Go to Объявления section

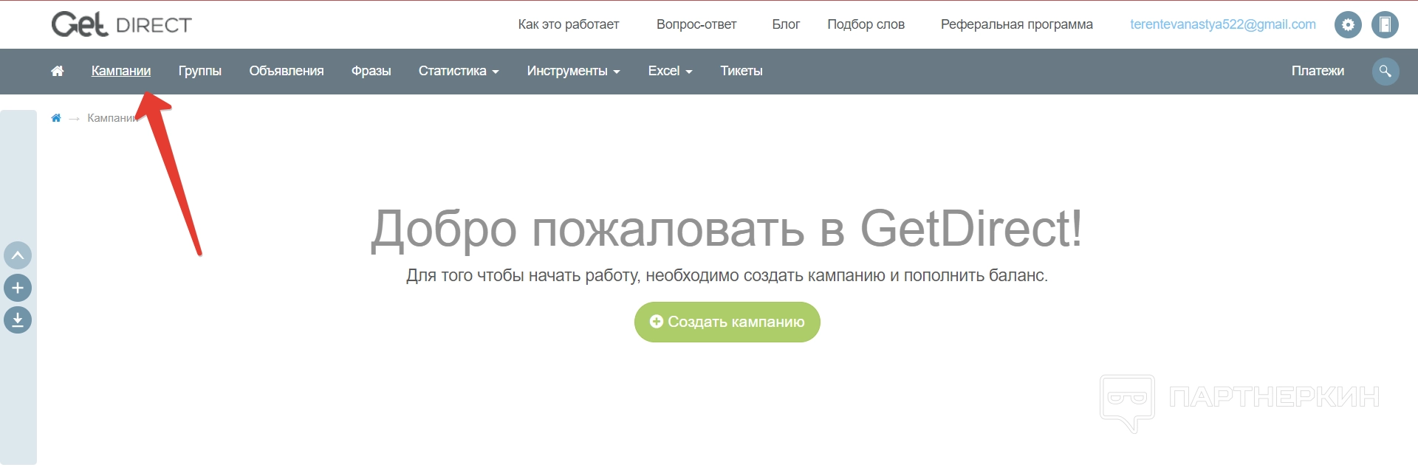[x=287, y=71]
